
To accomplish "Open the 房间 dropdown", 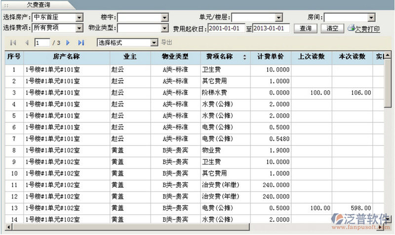I will (370, 18).
